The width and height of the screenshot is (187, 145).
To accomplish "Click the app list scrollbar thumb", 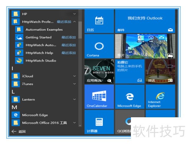I will tap(80, 30).
